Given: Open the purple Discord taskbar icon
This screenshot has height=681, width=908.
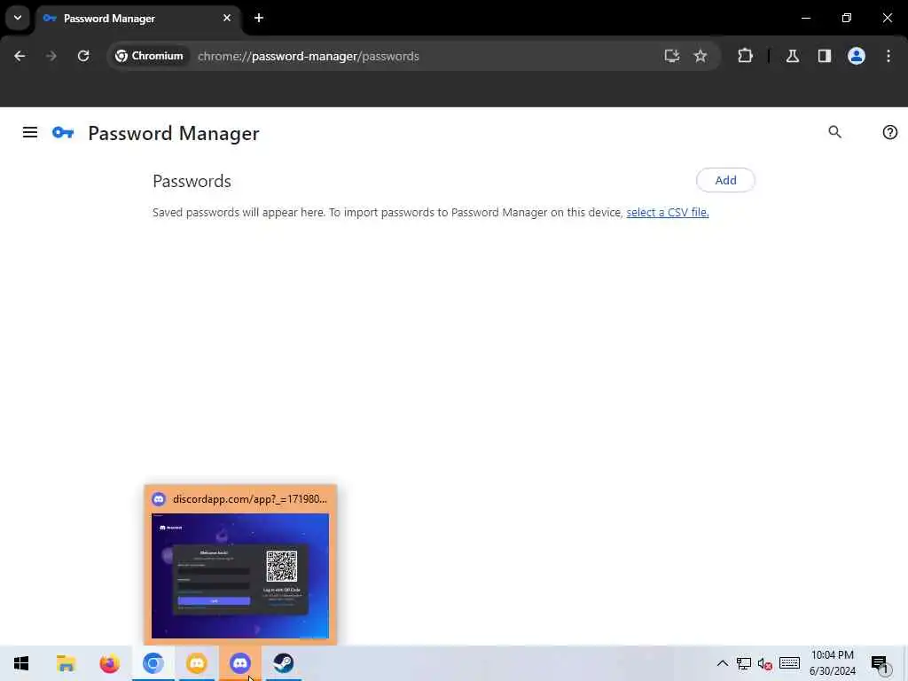Looking at the screenshot, I should click(x=239, y=663).
